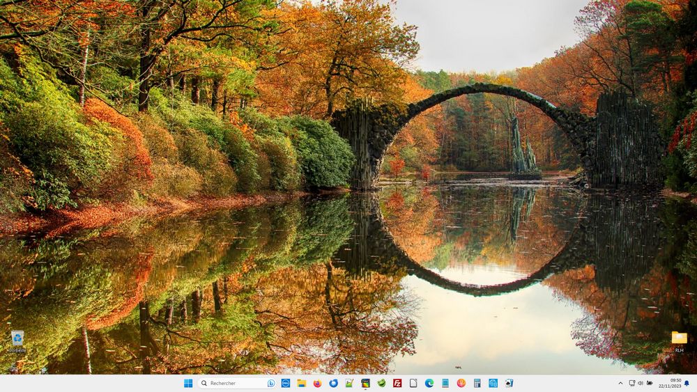
Task: Open the volume control in system tray
Action: pyautogui.click(x=641, y=383)
